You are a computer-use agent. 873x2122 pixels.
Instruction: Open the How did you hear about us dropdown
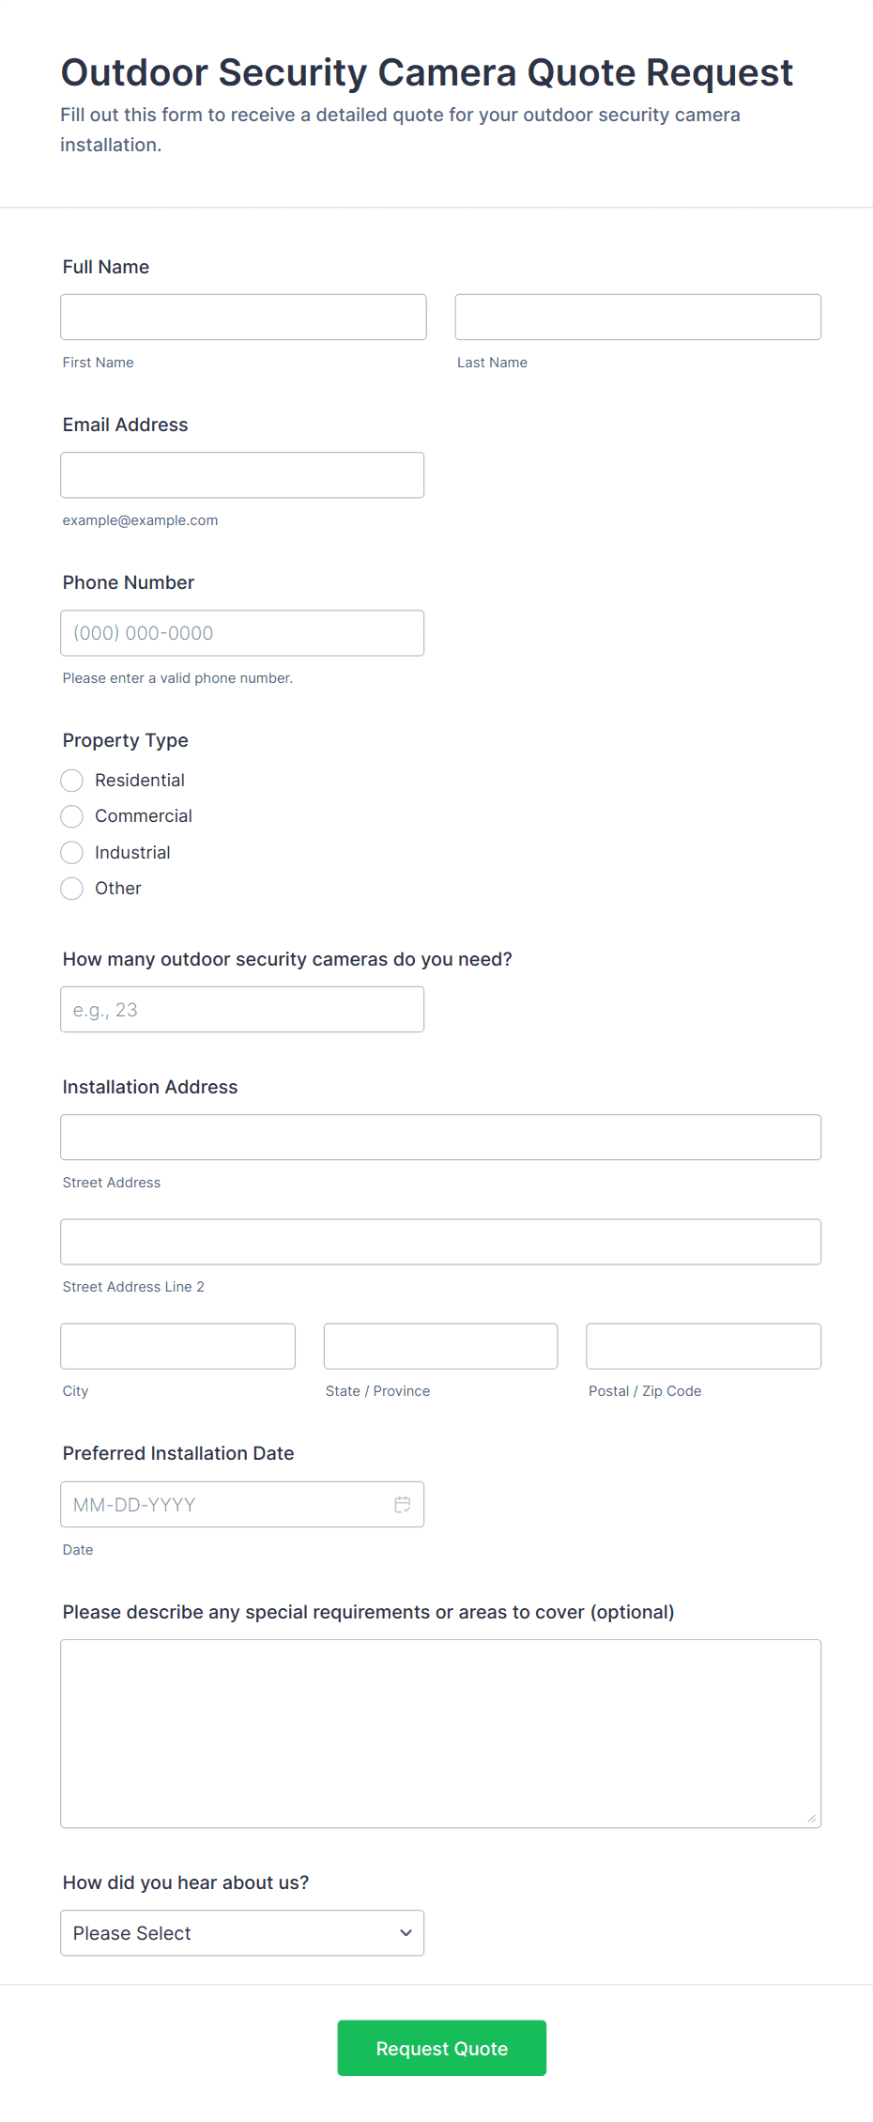pos(241,1932)
